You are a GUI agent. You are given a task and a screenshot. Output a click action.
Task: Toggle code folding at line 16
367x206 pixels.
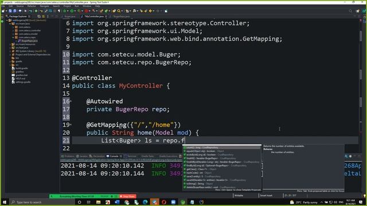click(x=71, y=101)
